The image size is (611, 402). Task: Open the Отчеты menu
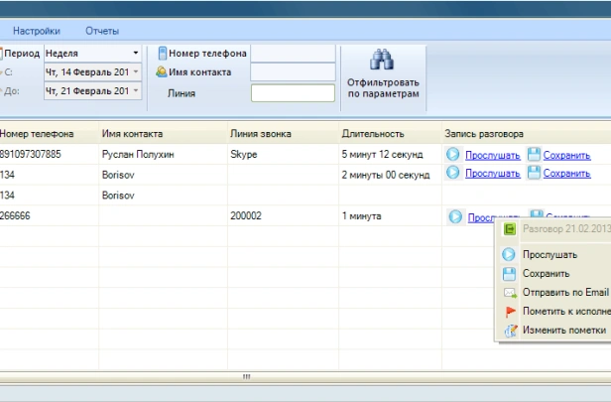tap(102, 31)
